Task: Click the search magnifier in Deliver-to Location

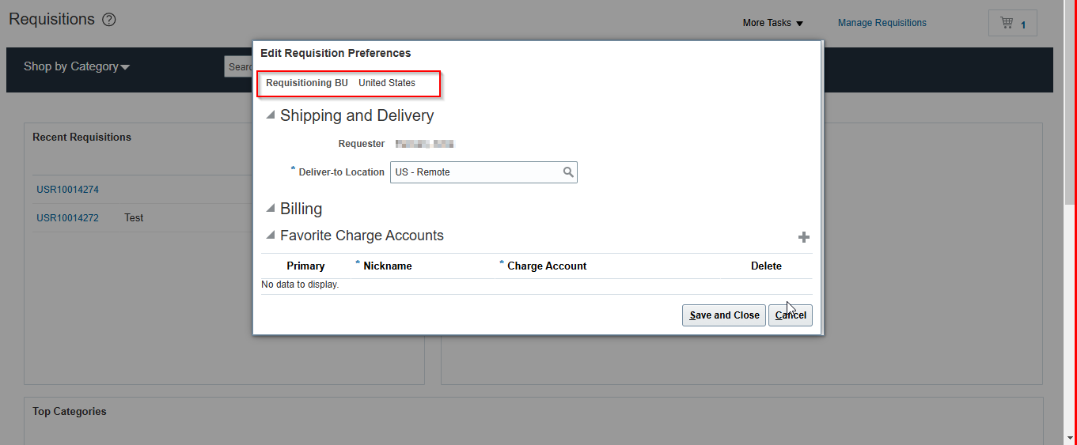Action: (x=568, y=172)
